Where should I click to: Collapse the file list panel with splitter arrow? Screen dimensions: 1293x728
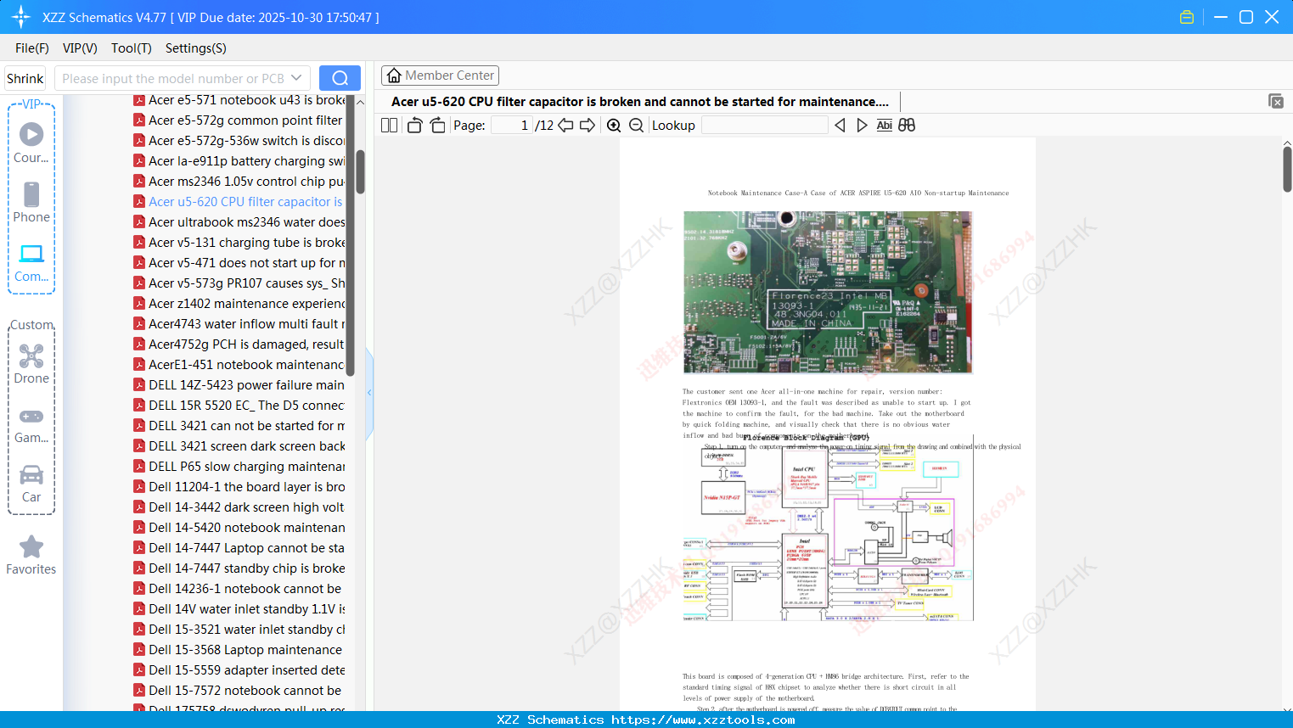369,393
